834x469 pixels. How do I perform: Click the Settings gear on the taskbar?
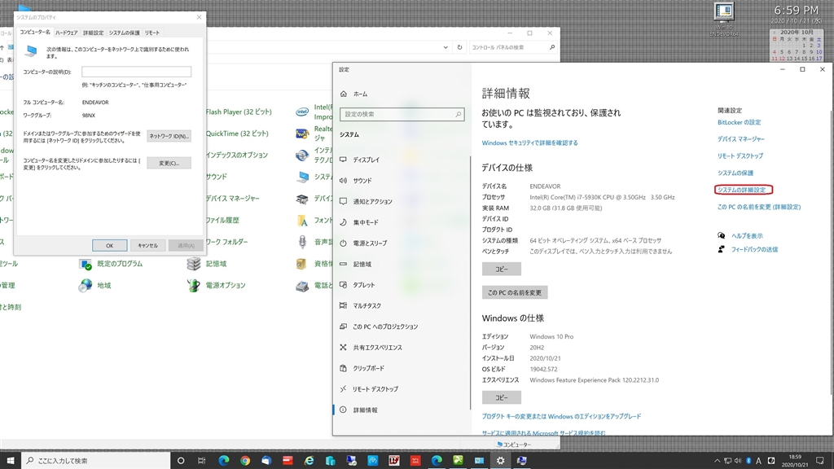tap(500, 461)
